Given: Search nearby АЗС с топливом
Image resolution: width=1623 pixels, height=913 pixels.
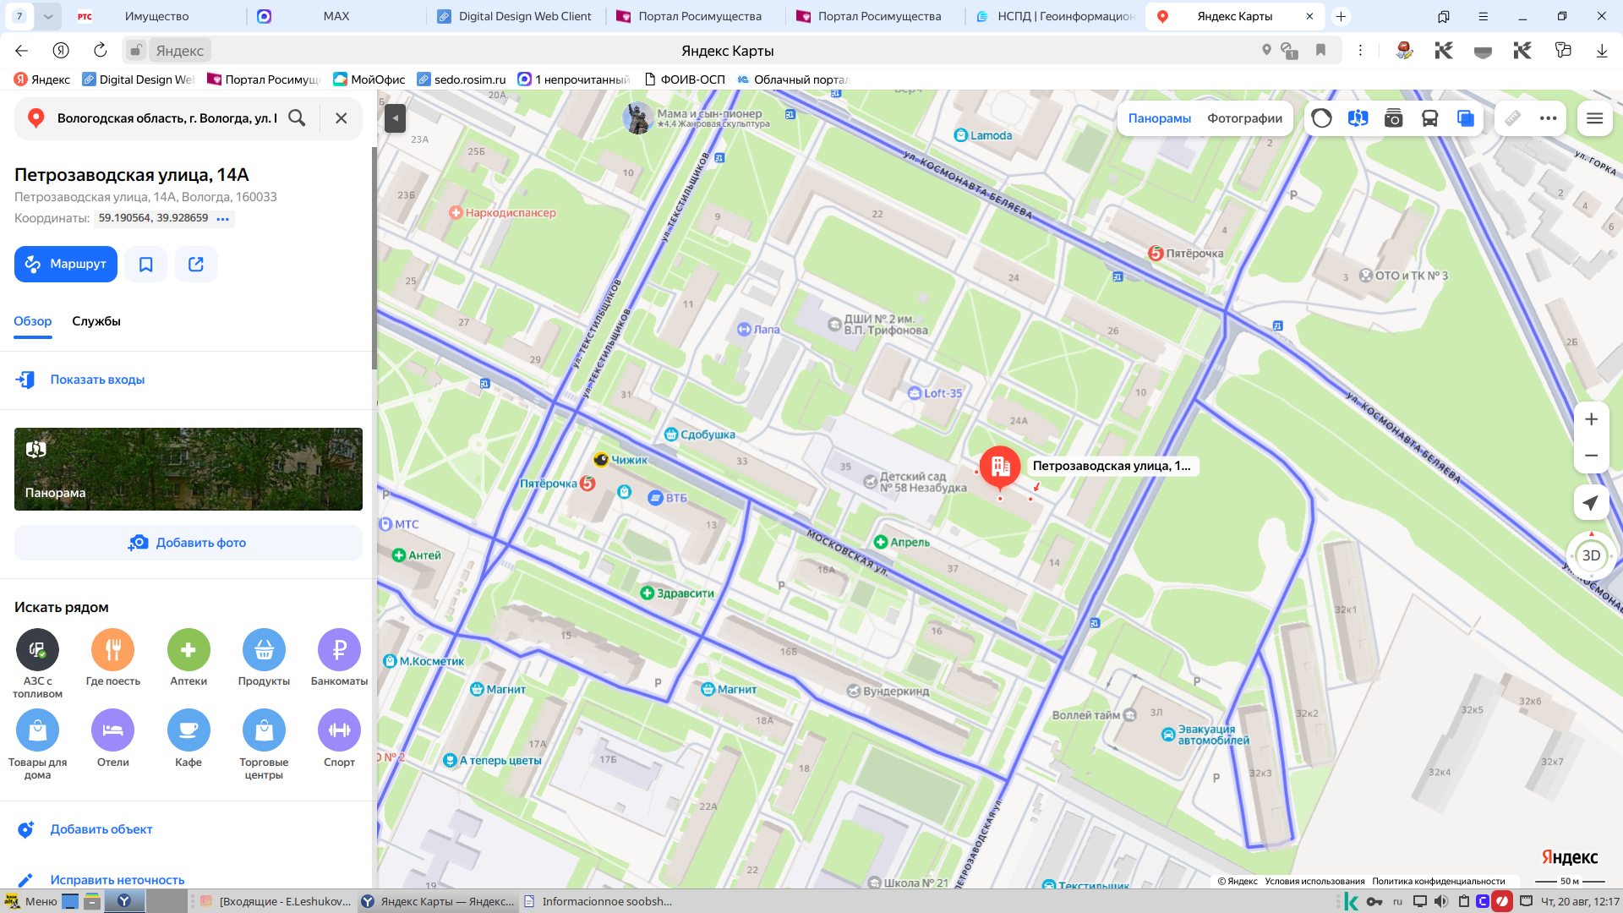Looking at the screenshot, I should 37,664.
